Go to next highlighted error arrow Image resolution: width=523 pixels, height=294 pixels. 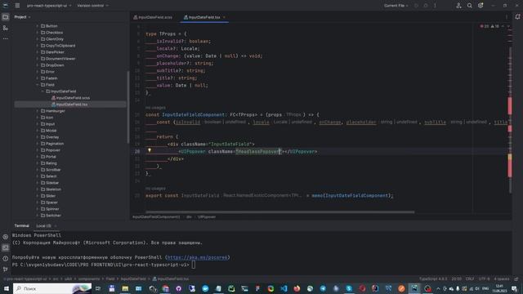508,26
